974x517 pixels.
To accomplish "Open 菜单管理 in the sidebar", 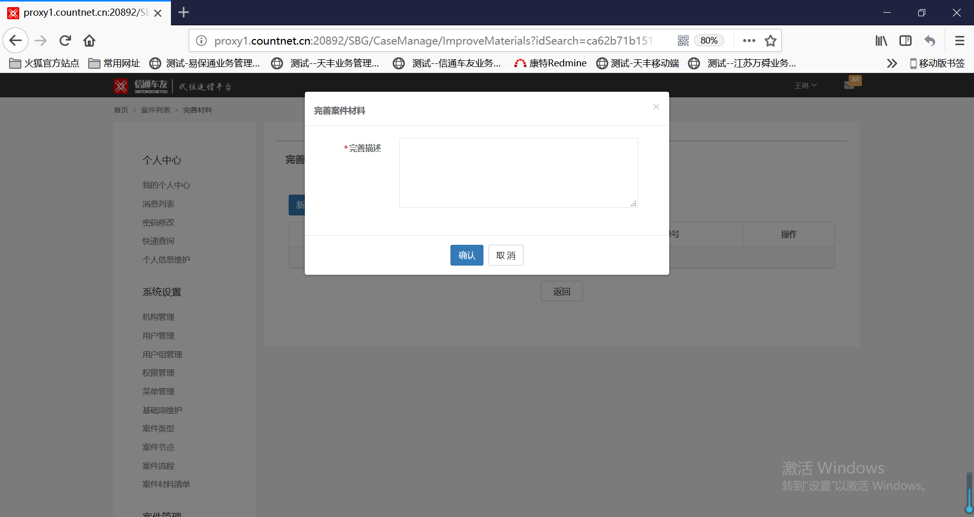I will coord(158,391).
